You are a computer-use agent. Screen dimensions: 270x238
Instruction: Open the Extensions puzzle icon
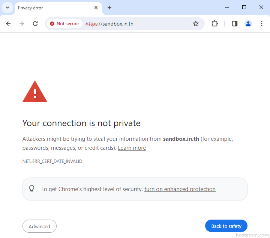coord(214,24)
